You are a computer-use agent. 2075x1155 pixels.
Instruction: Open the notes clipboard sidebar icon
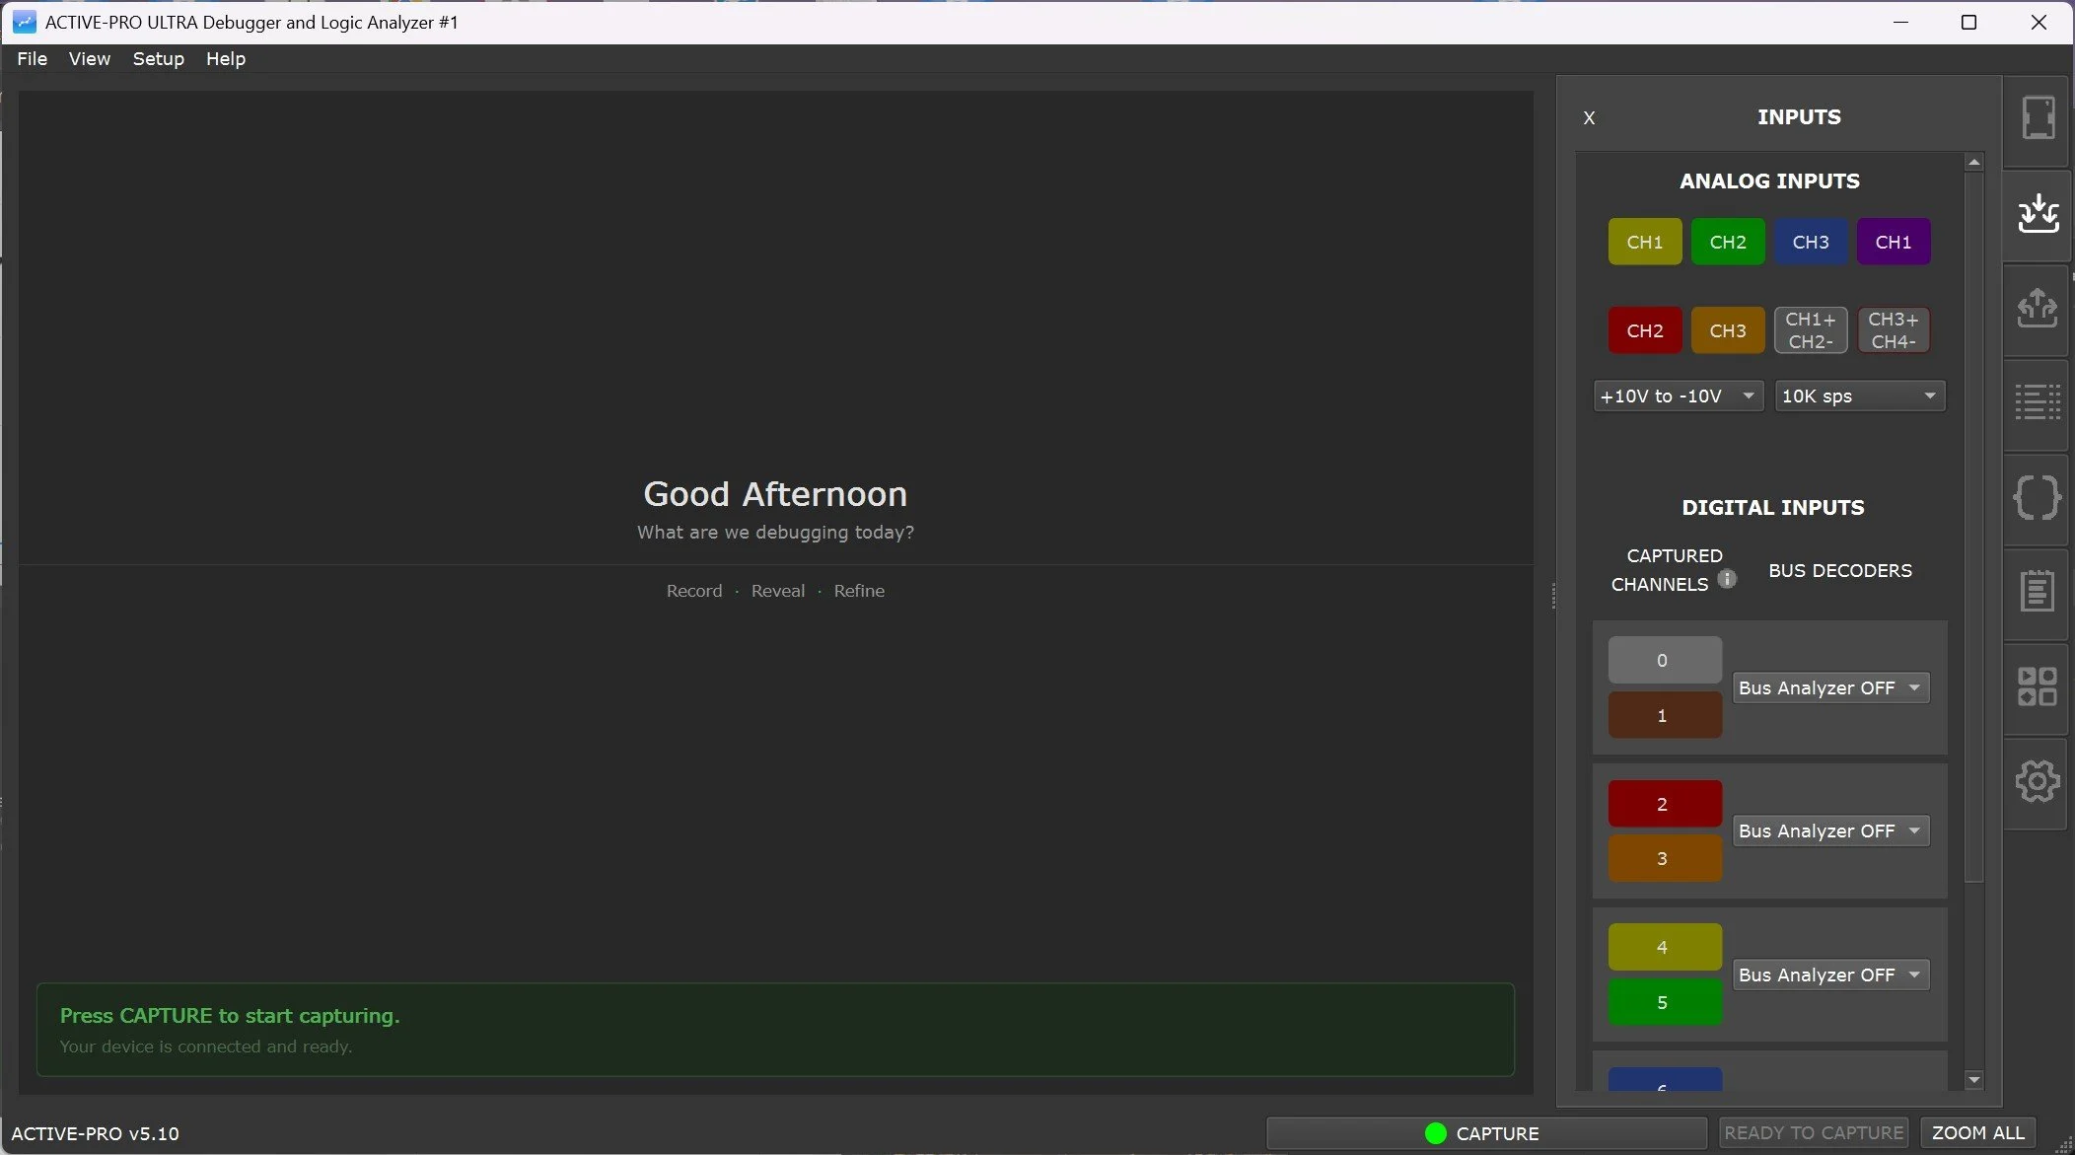2038,591
